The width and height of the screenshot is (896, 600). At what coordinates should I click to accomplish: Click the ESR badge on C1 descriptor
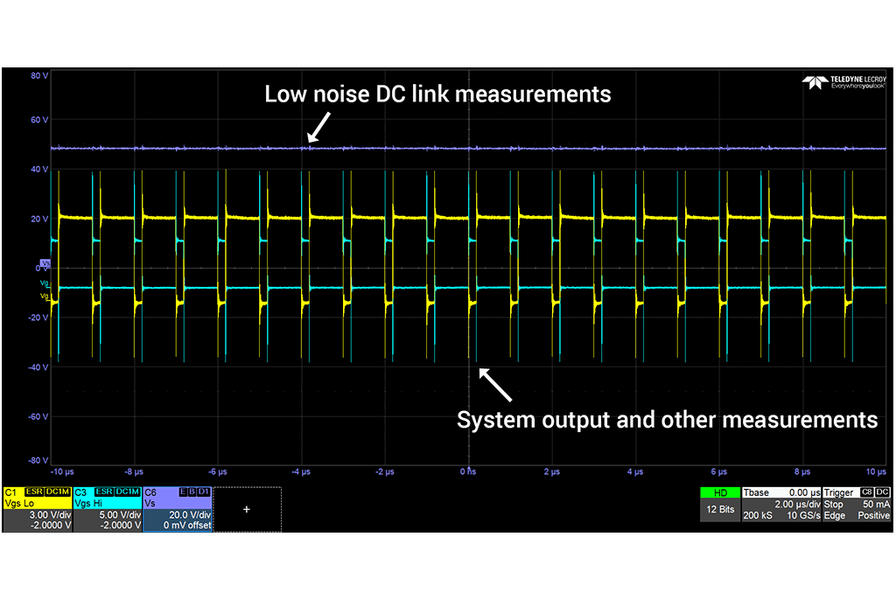(35, 492)
